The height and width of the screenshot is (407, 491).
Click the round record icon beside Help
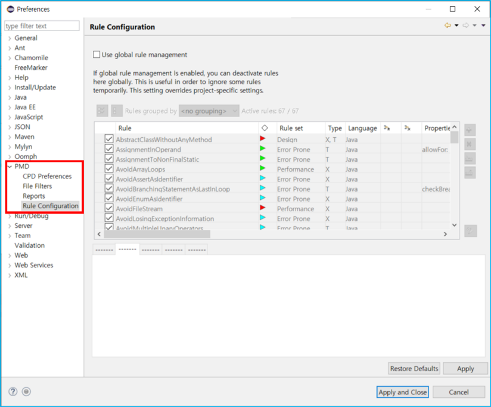pyautogui.click(x=26, y=391)
